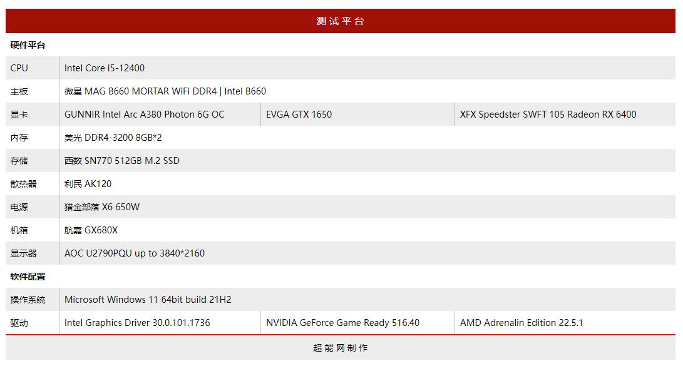This screenshot has width=683, height=371.
Task: Click the NVIDIA GeForce Game Ready 516.40 cell
Action: tap(342, 323)
